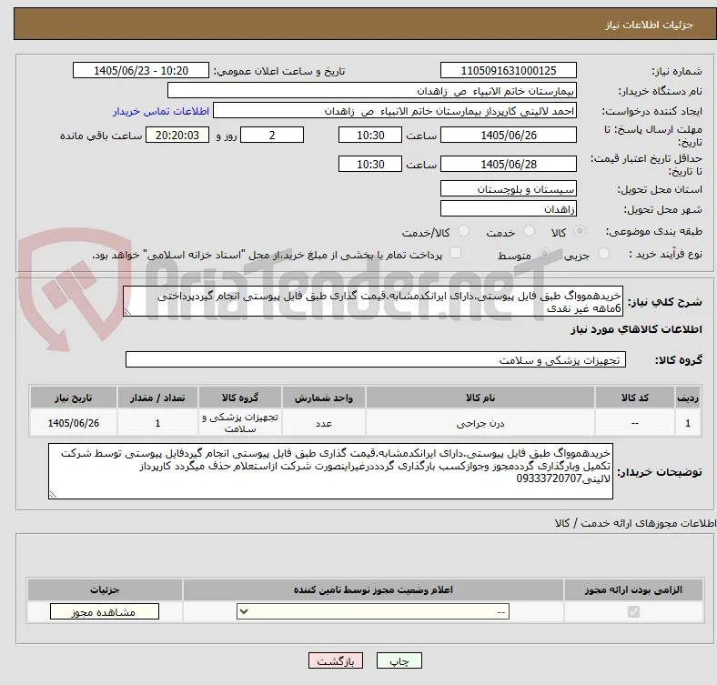Image resolution: width=717 pixels, height=685 pixels.
Task: Select the جزیی purchase type radio
Action: [603, 254]
